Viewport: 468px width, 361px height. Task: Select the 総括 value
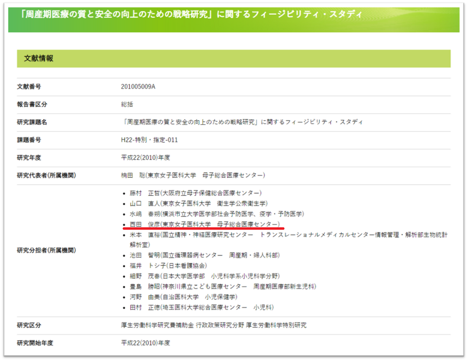127,104
